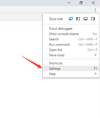This screenshot has width=100, height=118.
Task: Open the three-dot DevTools customize menu
Action: click(95, 10)
